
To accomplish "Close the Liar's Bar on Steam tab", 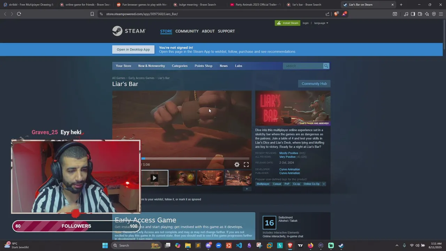I will [392, 5].
